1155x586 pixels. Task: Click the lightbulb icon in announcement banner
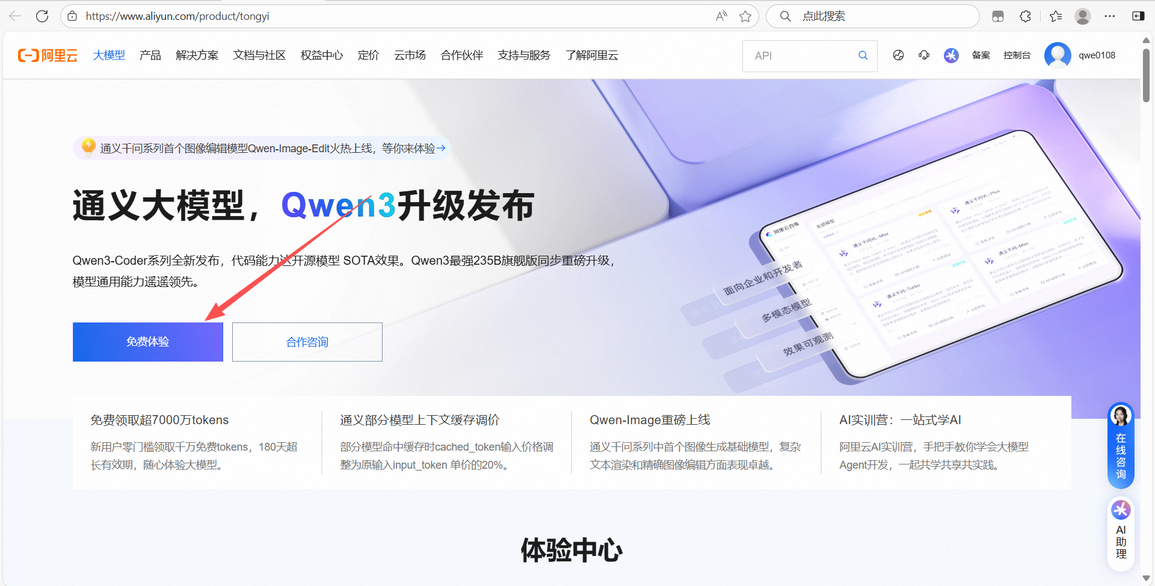click(88, 146)
